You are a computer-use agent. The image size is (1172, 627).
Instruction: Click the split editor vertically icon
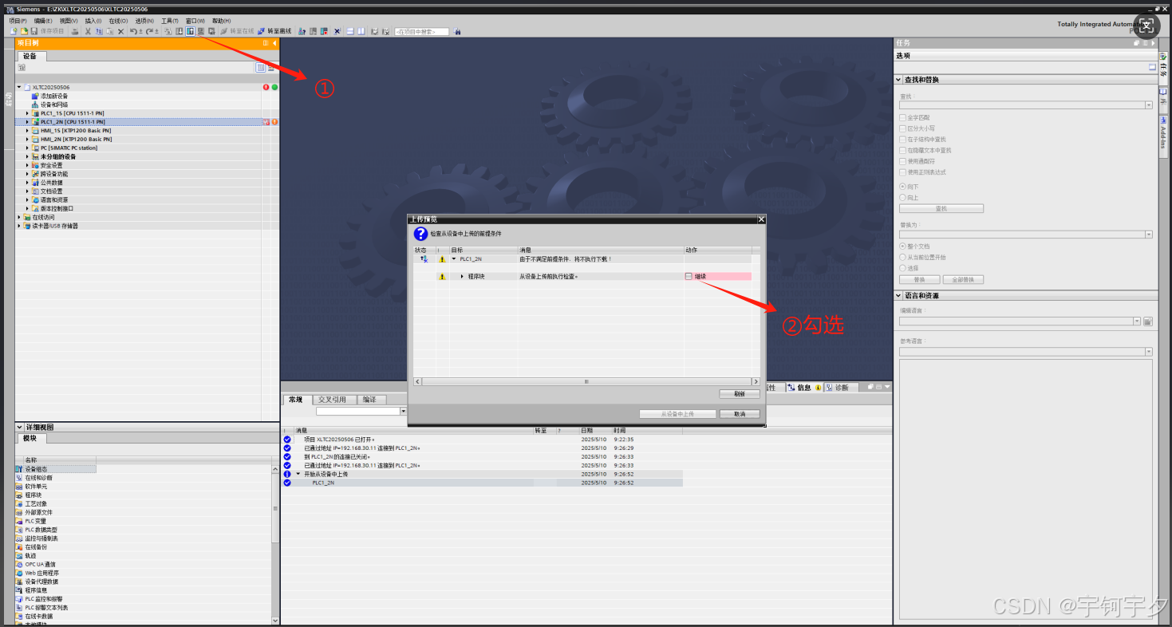pyautogui.click(x=361, y=31)
